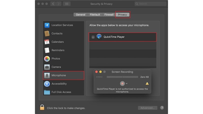Viewport: 203px width, 114px height.
Task: Switch to the Firewall tab
Action: (x=109, y=15)
